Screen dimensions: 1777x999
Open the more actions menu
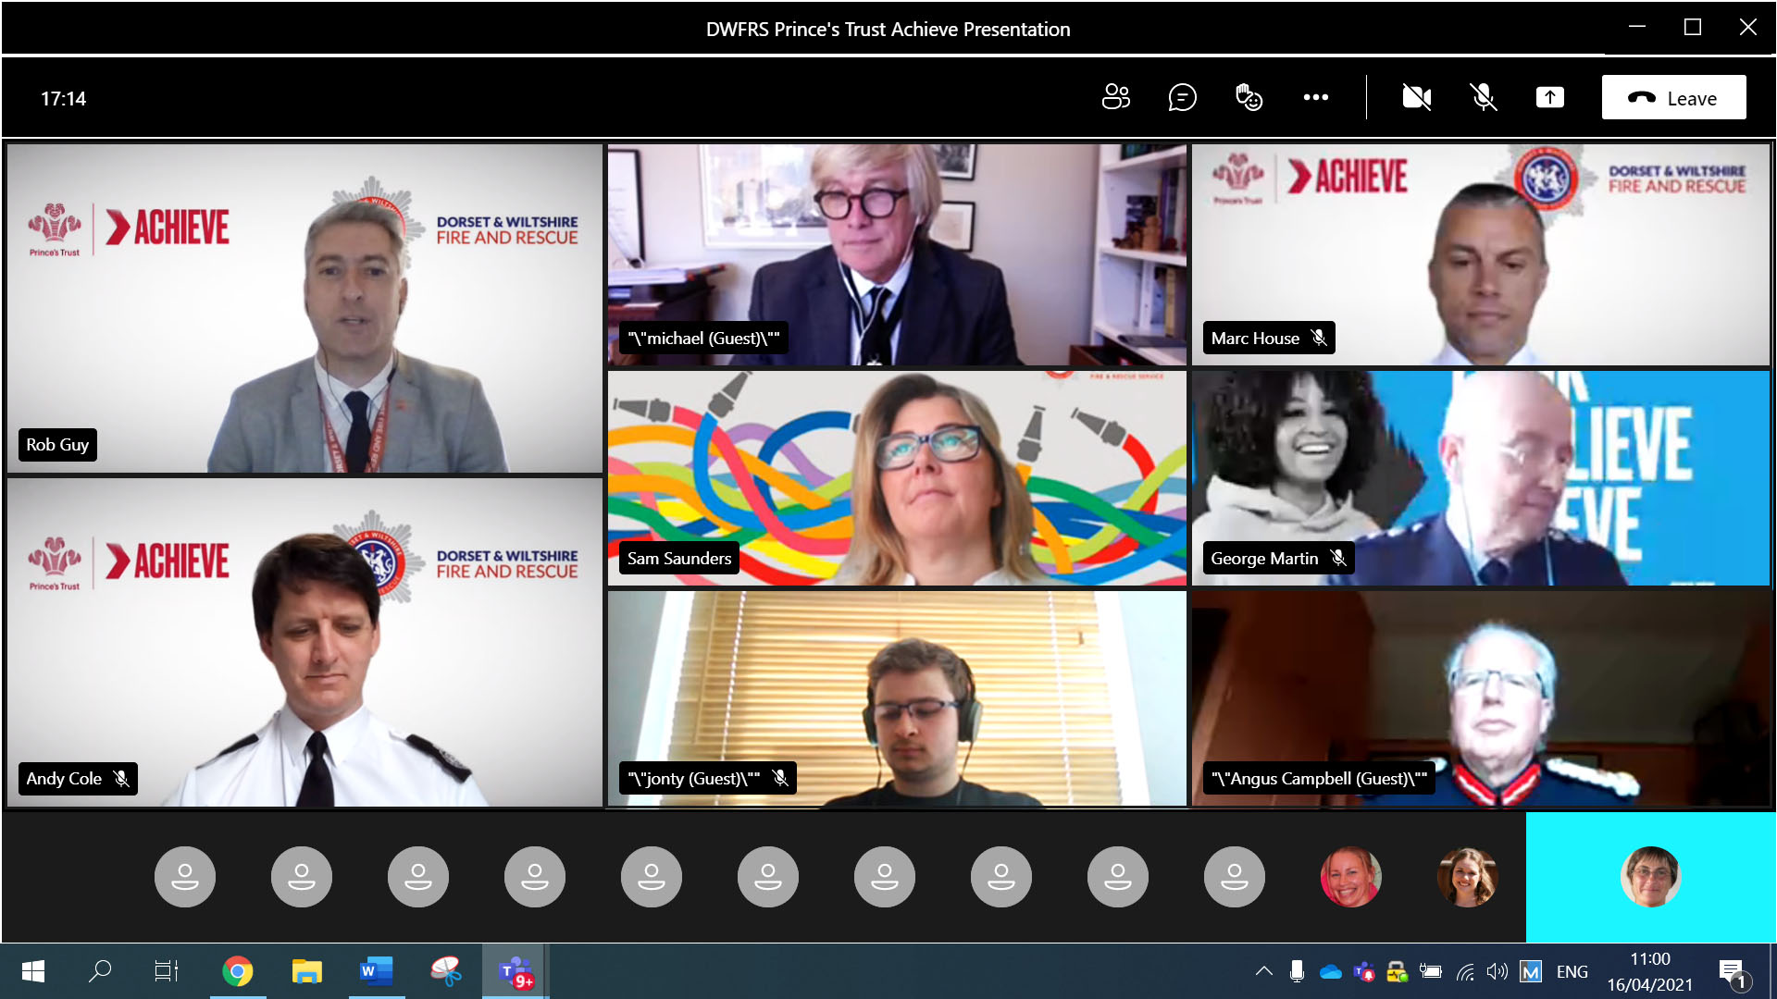[x=1315, y=97]
